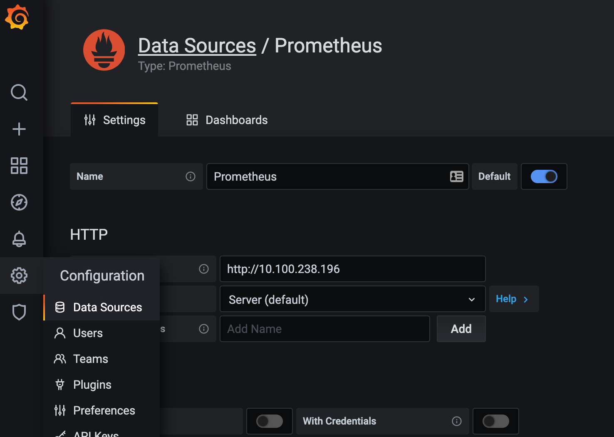Switch to the Dashboards tab
The height and width of the screenshot is (437, 614).
point(227,120)
